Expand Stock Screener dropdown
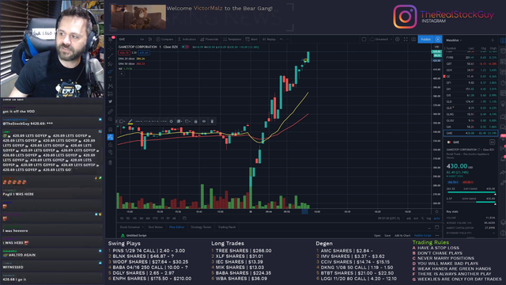Screen dimensions: 506x285 tap(132, 227)
